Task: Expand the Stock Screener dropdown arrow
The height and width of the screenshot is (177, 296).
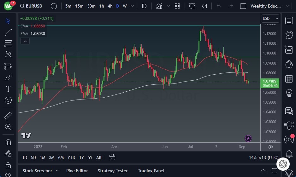Action: click(57, 171)
